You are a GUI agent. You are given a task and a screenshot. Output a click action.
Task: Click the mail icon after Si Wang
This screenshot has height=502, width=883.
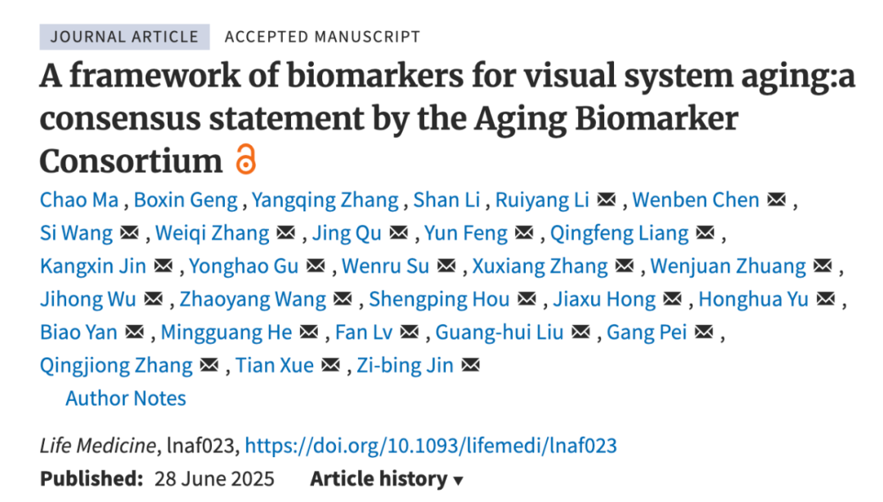129,233
